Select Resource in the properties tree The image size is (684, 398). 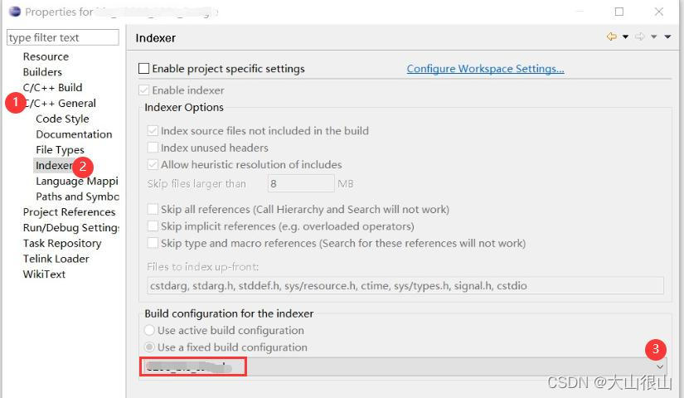click(x=46, y=56)
